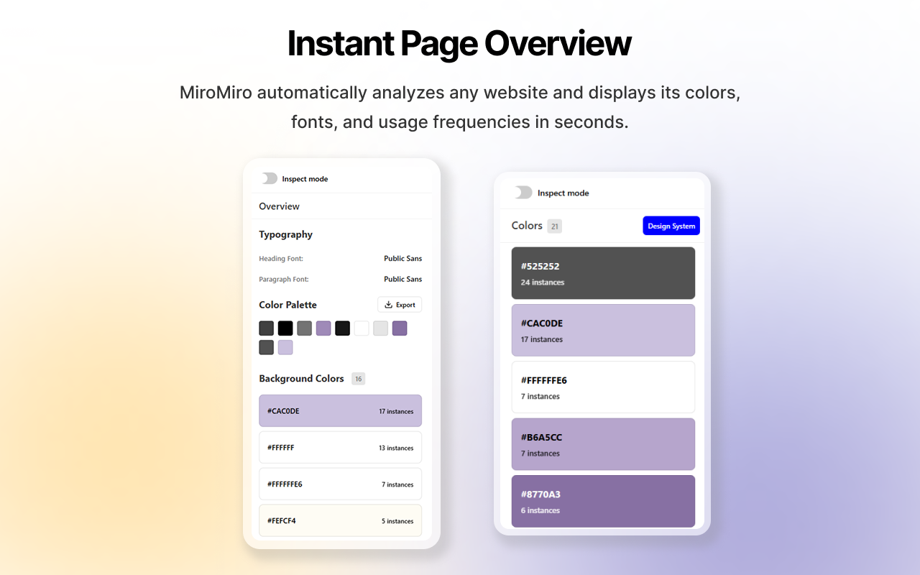This screenshot has height=575, width=920.
Task: Click the MiroMiro description paragraph
Action: tap(460, 107)
